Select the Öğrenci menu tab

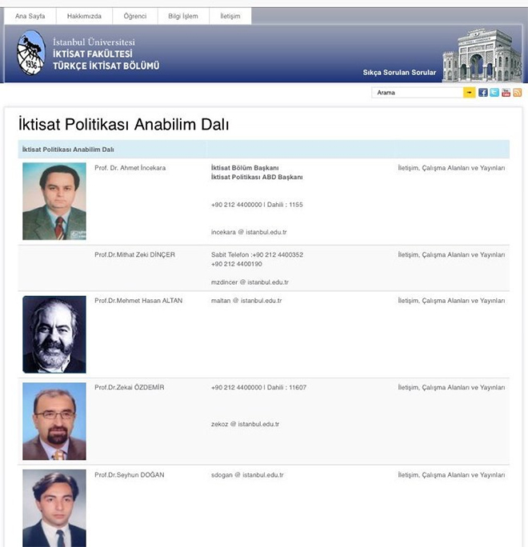pos(135,16)
